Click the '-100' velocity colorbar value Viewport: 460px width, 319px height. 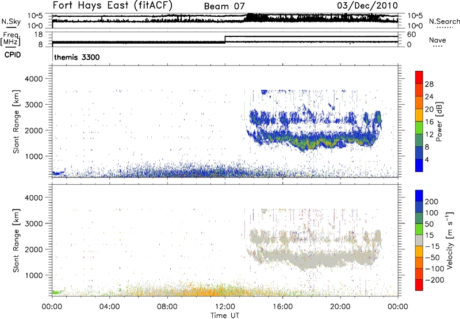(435, 268)
